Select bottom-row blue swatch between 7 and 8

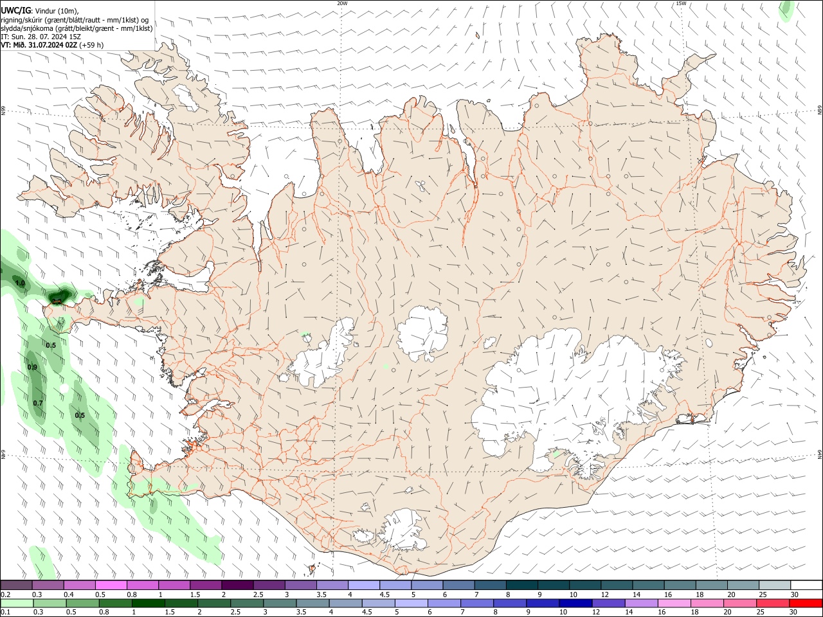coord(477,603)
